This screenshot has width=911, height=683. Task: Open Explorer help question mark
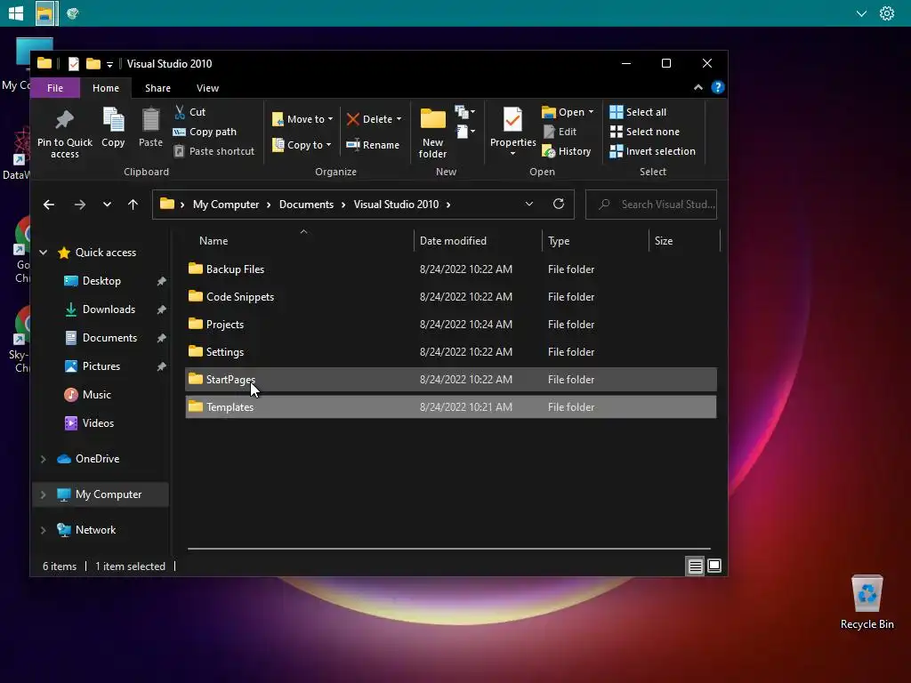click(718, 87)
